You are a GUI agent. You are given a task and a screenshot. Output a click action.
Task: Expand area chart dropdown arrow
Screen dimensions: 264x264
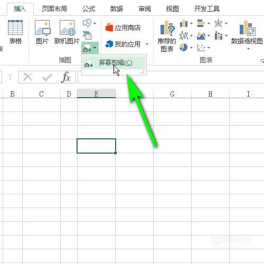[x=209, y=35]
